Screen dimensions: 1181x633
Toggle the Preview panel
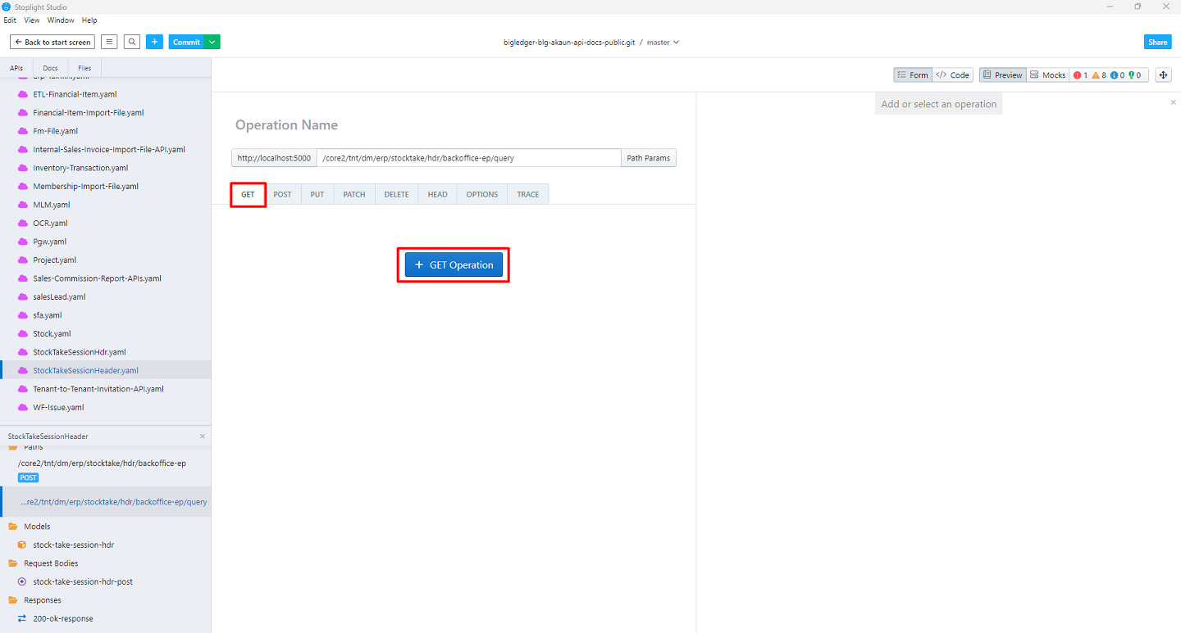tap(1002, 75)
